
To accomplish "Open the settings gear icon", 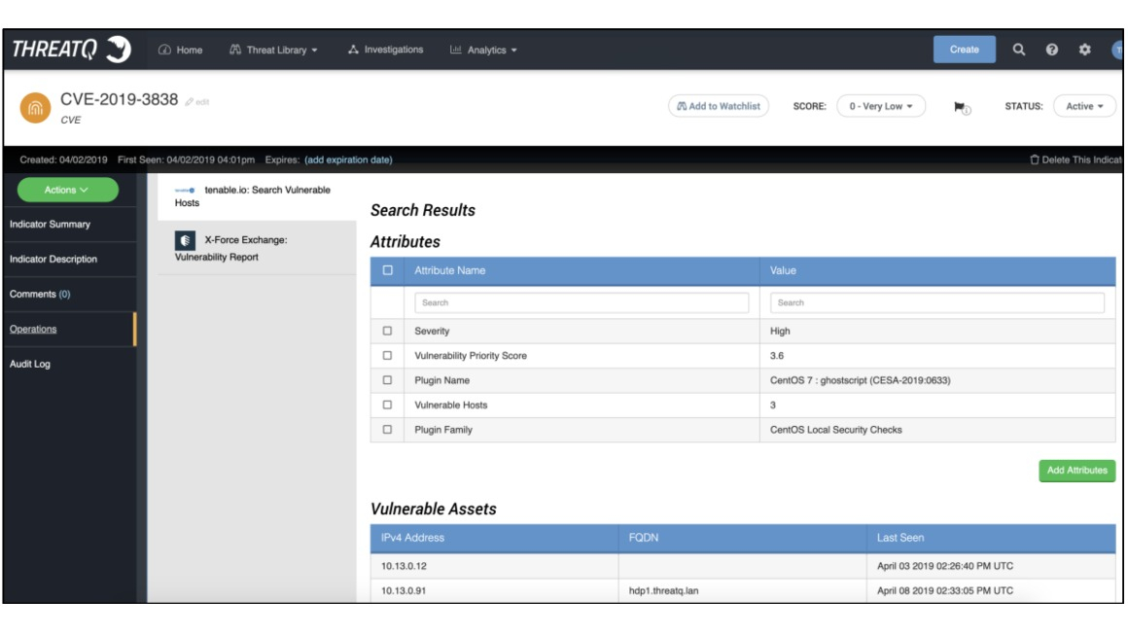I will (1085, 50).
